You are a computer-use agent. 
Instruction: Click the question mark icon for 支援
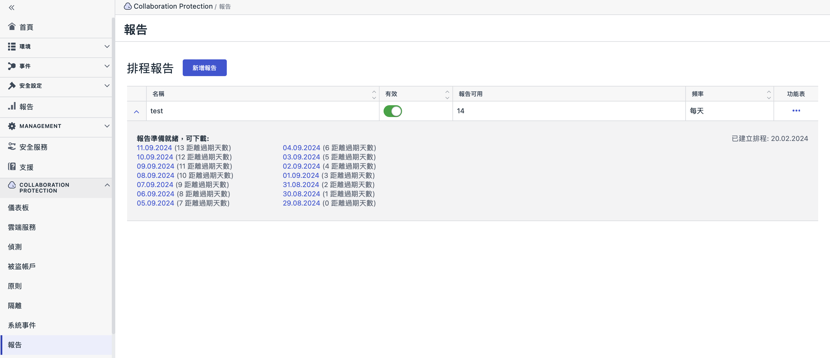(x=12, y=167)
